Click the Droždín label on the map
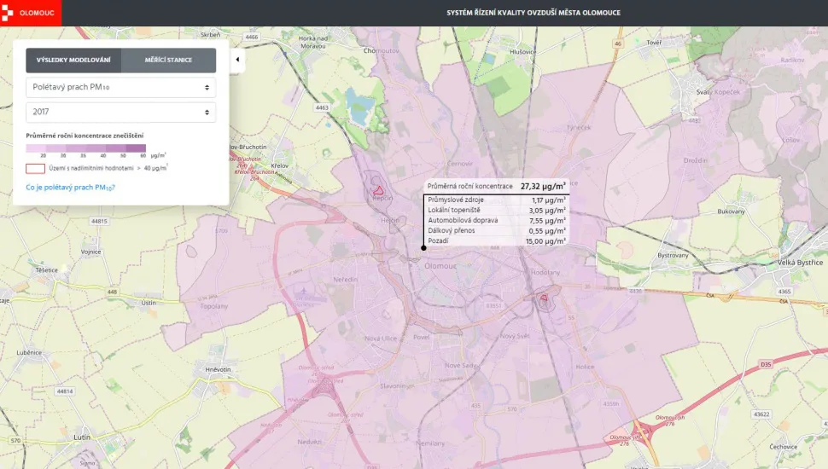This screenshot has height=469, width=828. click(695, 160)
